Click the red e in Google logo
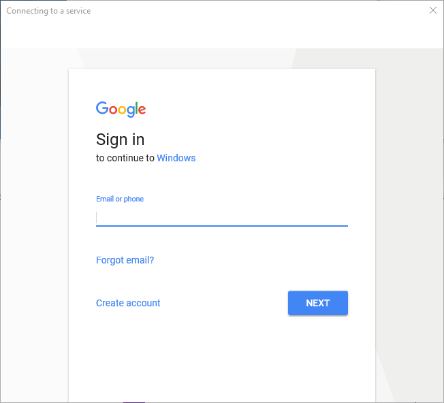 coord(142,110)
